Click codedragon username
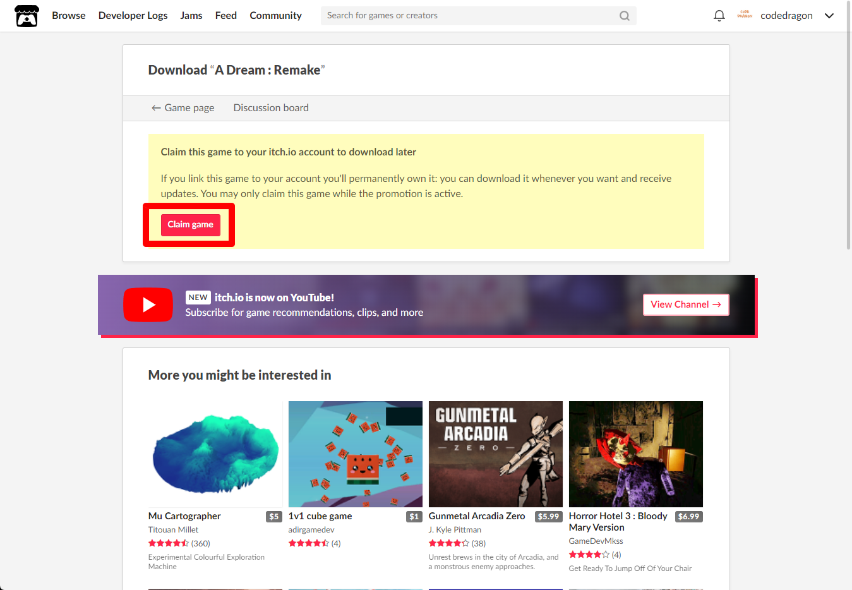The image size is (852, 590). tap(786, 16)
